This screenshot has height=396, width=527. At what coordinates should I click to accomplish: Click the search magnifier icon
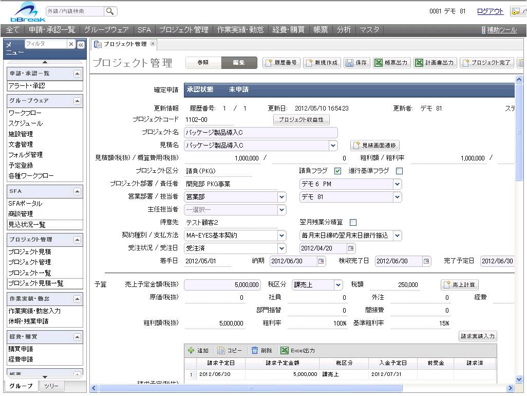tap(110, 11)
